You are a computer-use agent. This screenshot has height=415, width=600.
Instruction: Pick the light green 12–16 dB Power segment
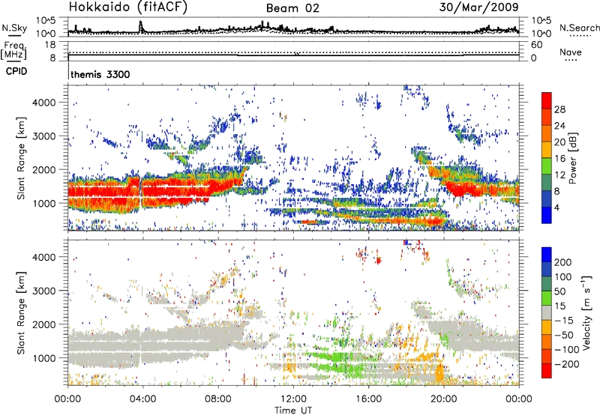(547, 166)
